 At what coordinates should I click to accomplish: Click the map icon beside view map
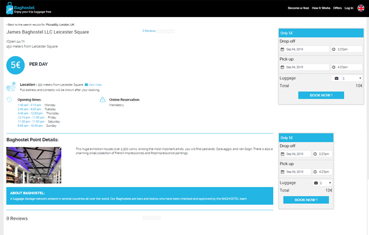tap(86, 85)
